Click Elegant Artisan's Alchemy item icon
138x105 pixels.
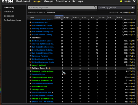click(30, 35)
